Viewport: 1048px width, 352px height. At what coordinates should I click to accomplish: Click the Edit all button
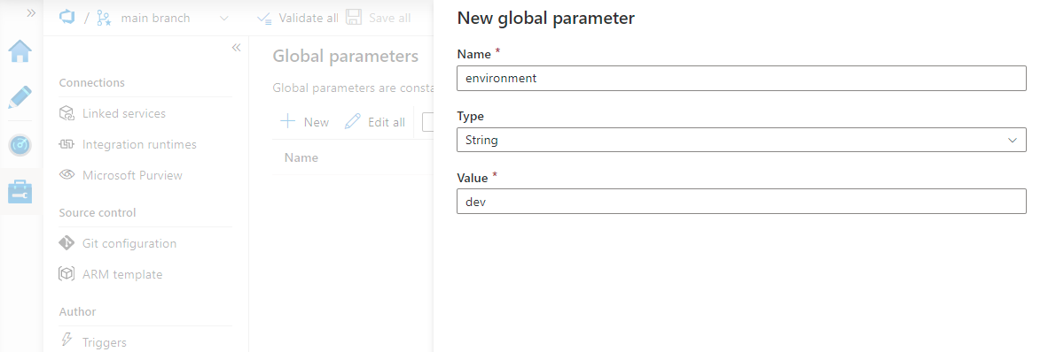[x=375, y=122]
